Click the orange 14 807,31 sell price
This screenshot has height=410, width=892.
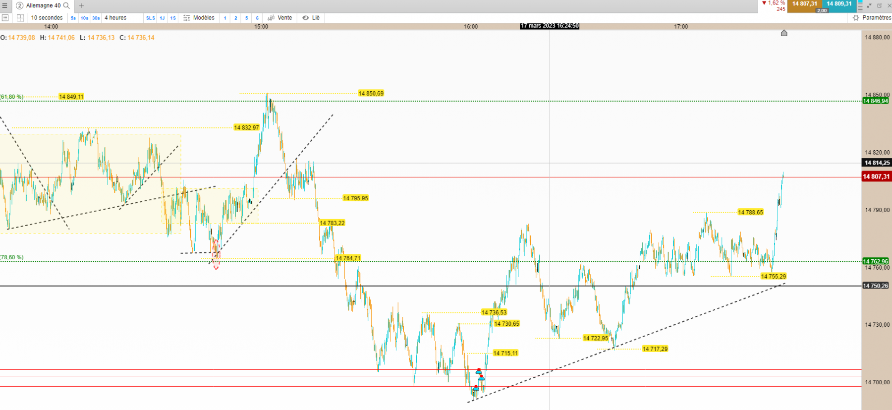coord(804,4)
